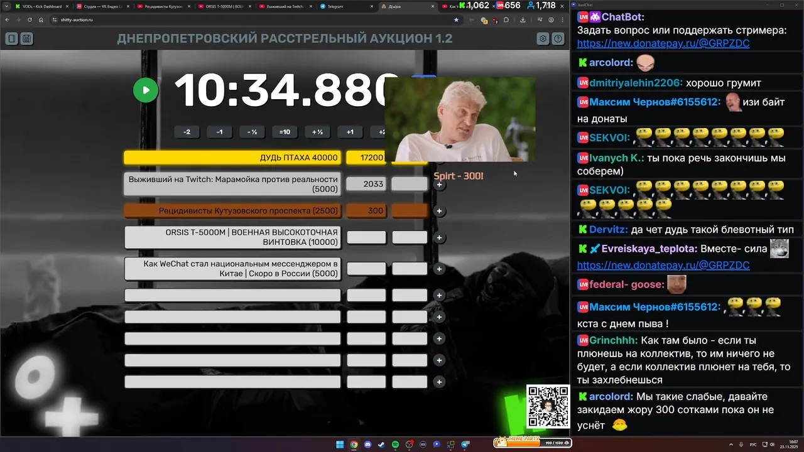
Task: Bookmark page with the star icon
Action: click(x=456, y=20)
